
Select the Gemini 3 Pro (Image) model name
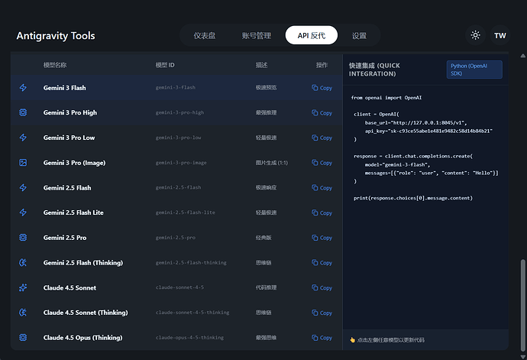coord(74,163)
